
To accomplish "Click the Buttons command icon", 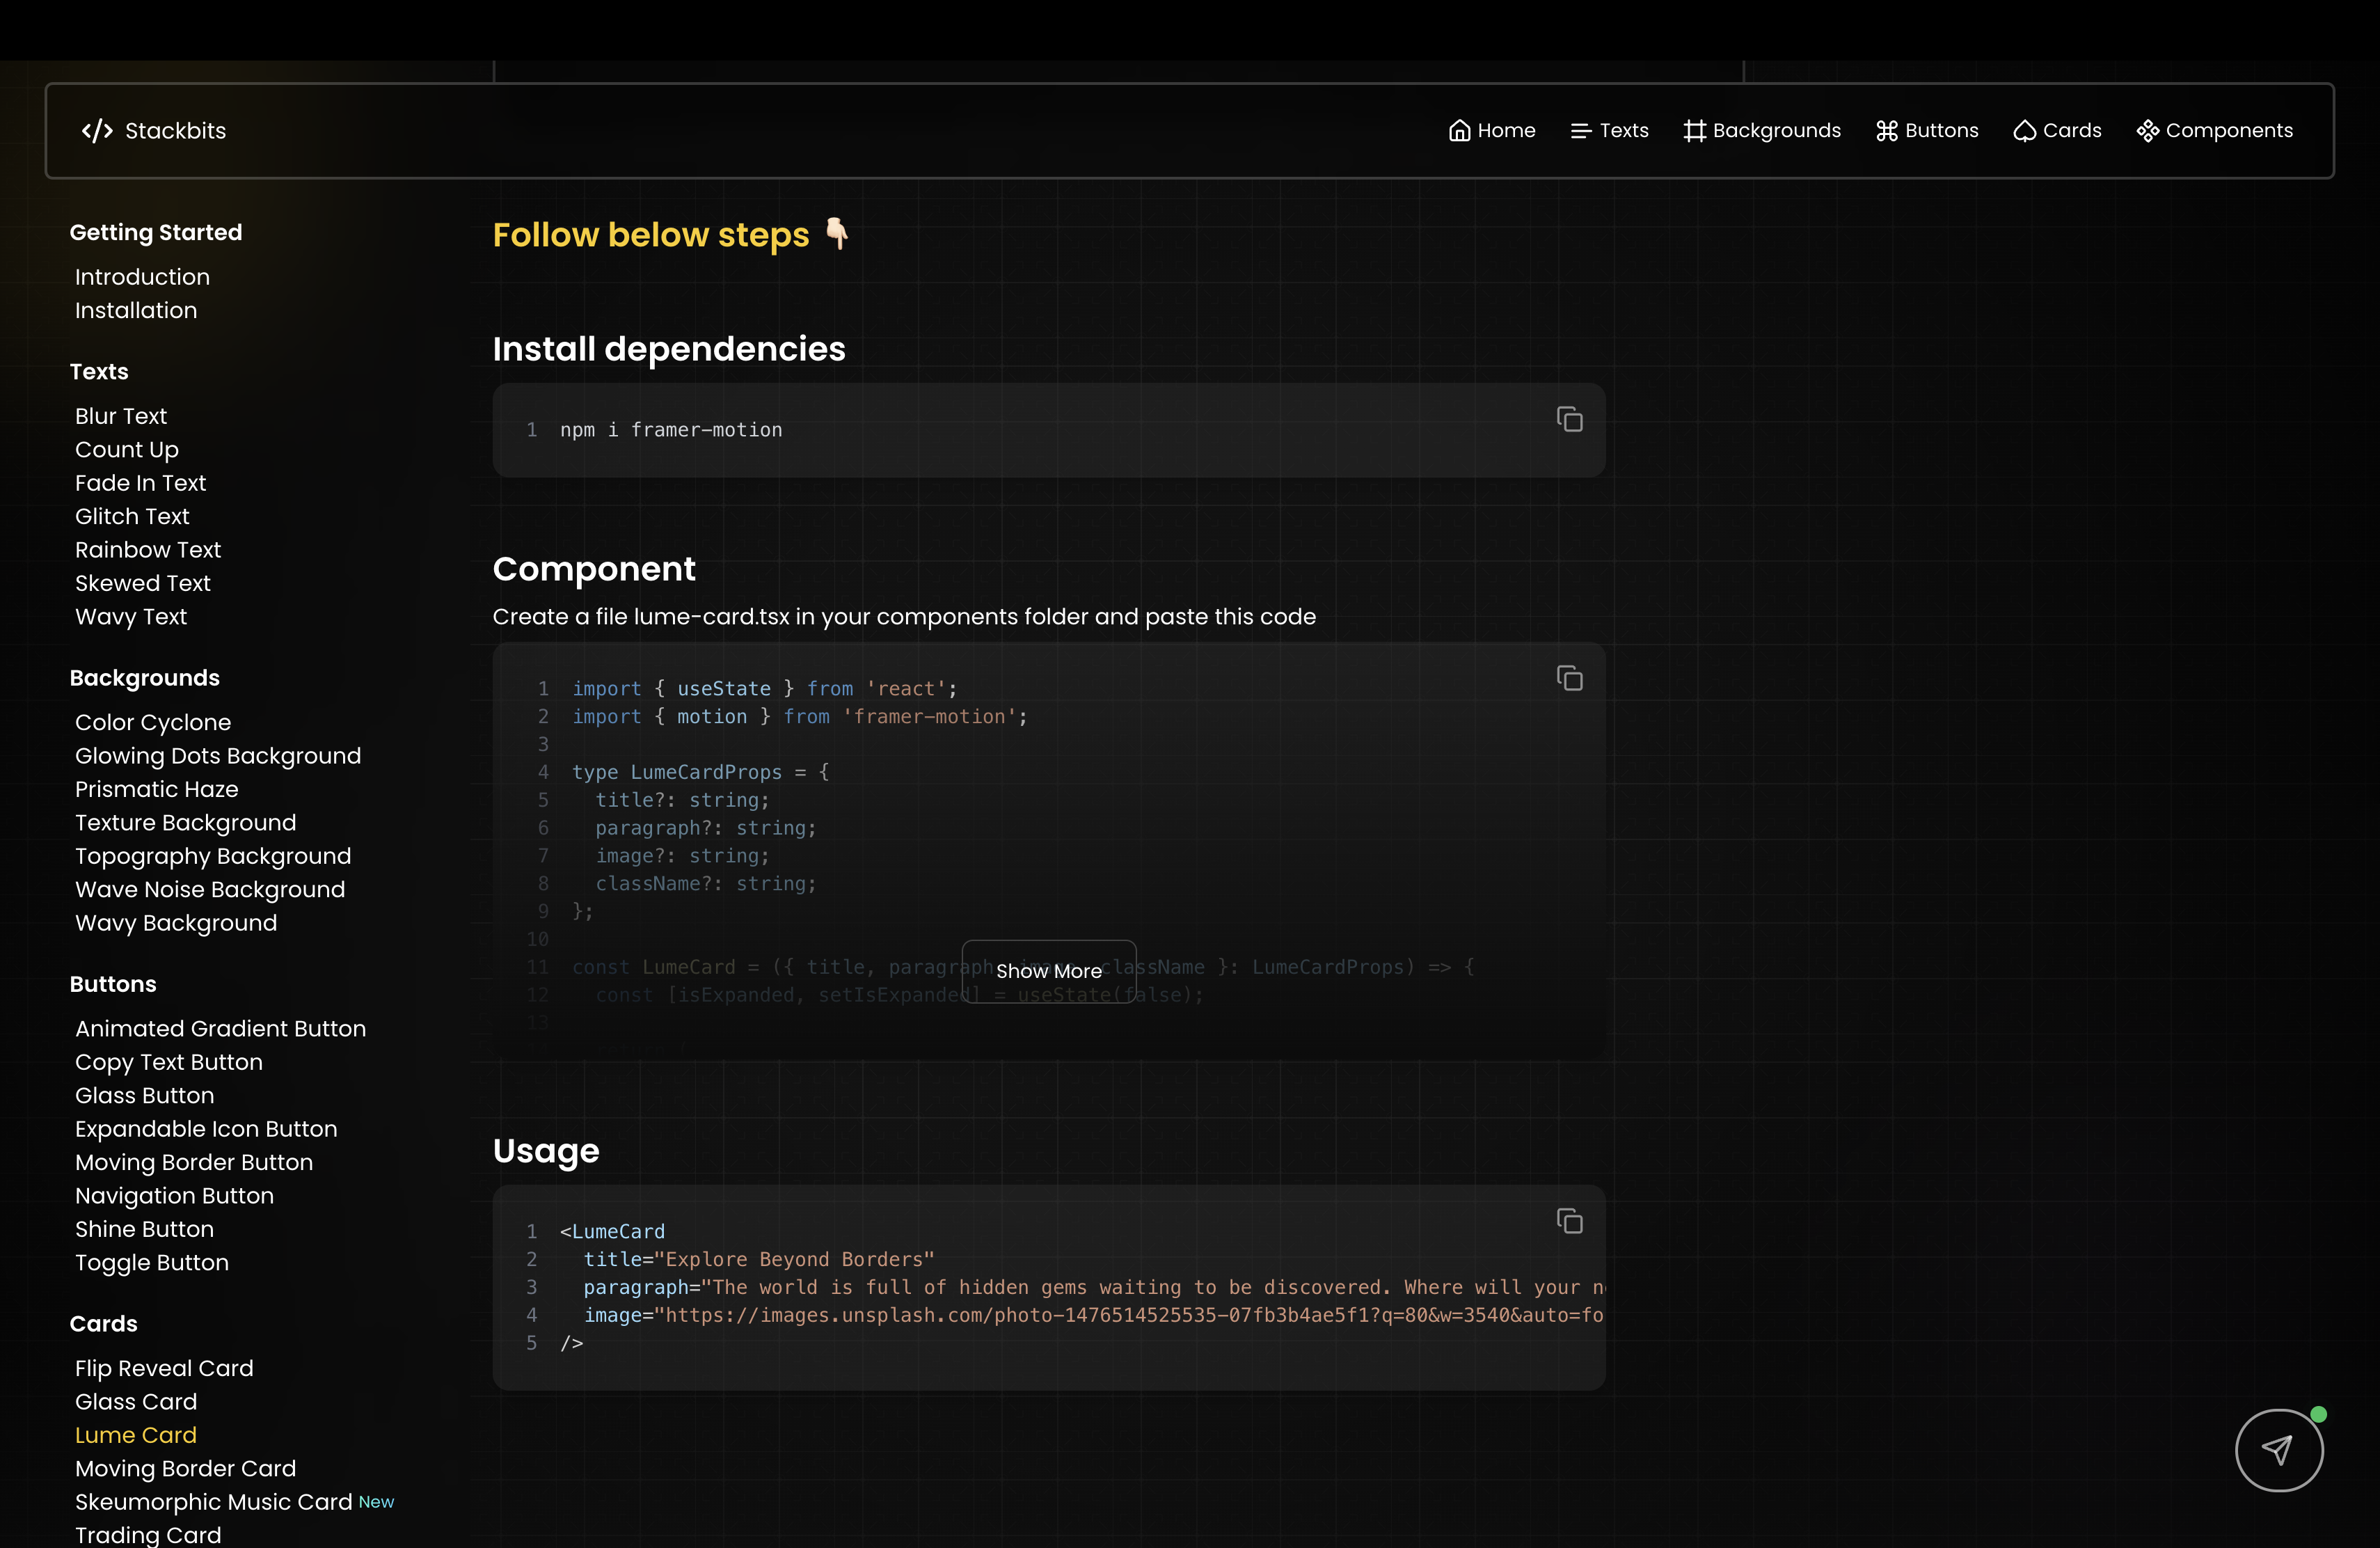I will pos(1886,131).
